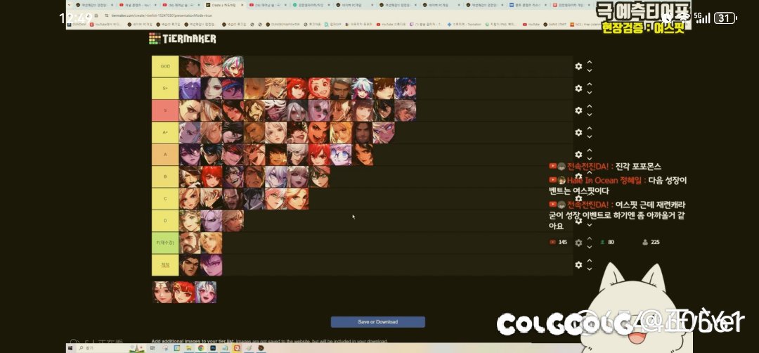Select last character portrait in S+ row
This screenshot has height=353, width=759.
406,89
